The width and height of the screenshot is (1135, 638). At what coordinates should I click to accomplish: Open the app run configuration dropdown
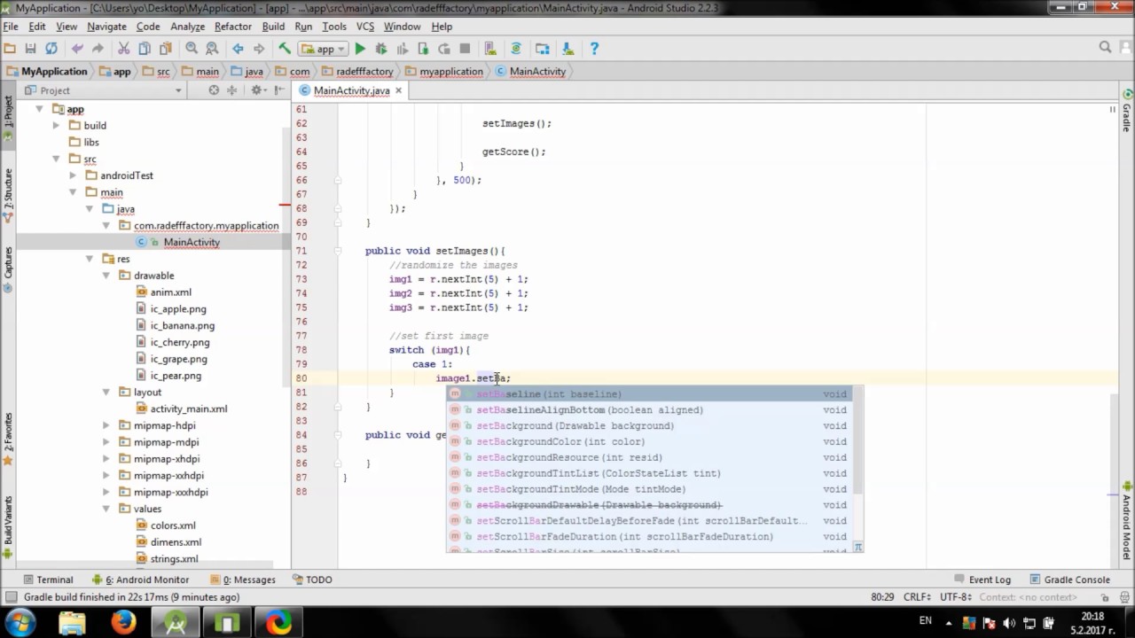tap(324, 49)
